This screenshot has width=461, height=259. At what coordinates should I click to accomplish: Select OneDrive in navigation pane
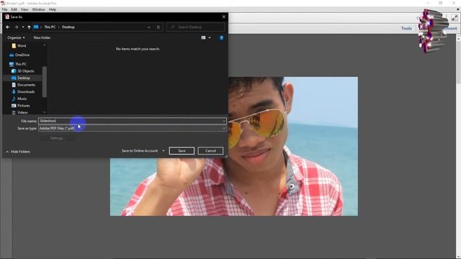click(x=22, y=55)
